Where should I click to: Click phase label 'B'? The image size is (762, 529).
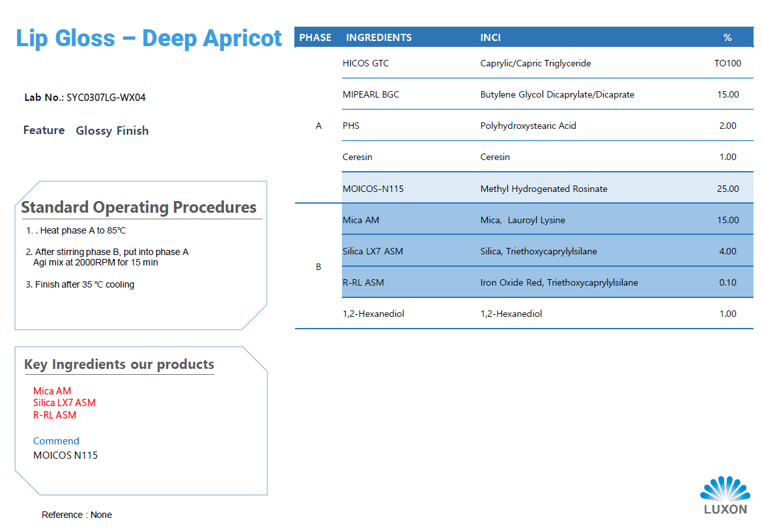(318, 267)
